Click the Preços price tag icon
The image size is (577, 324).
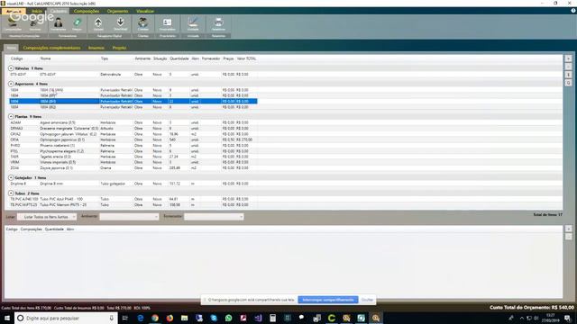coord(78,24)
